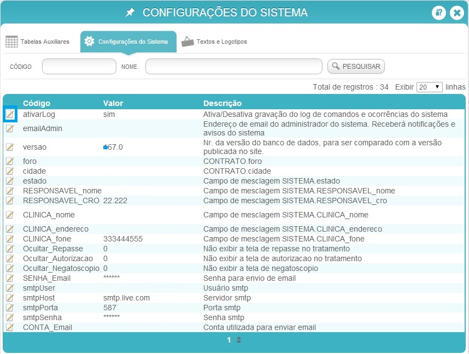Edit the RESPONSAVEL_nome row

coord(10,191)
